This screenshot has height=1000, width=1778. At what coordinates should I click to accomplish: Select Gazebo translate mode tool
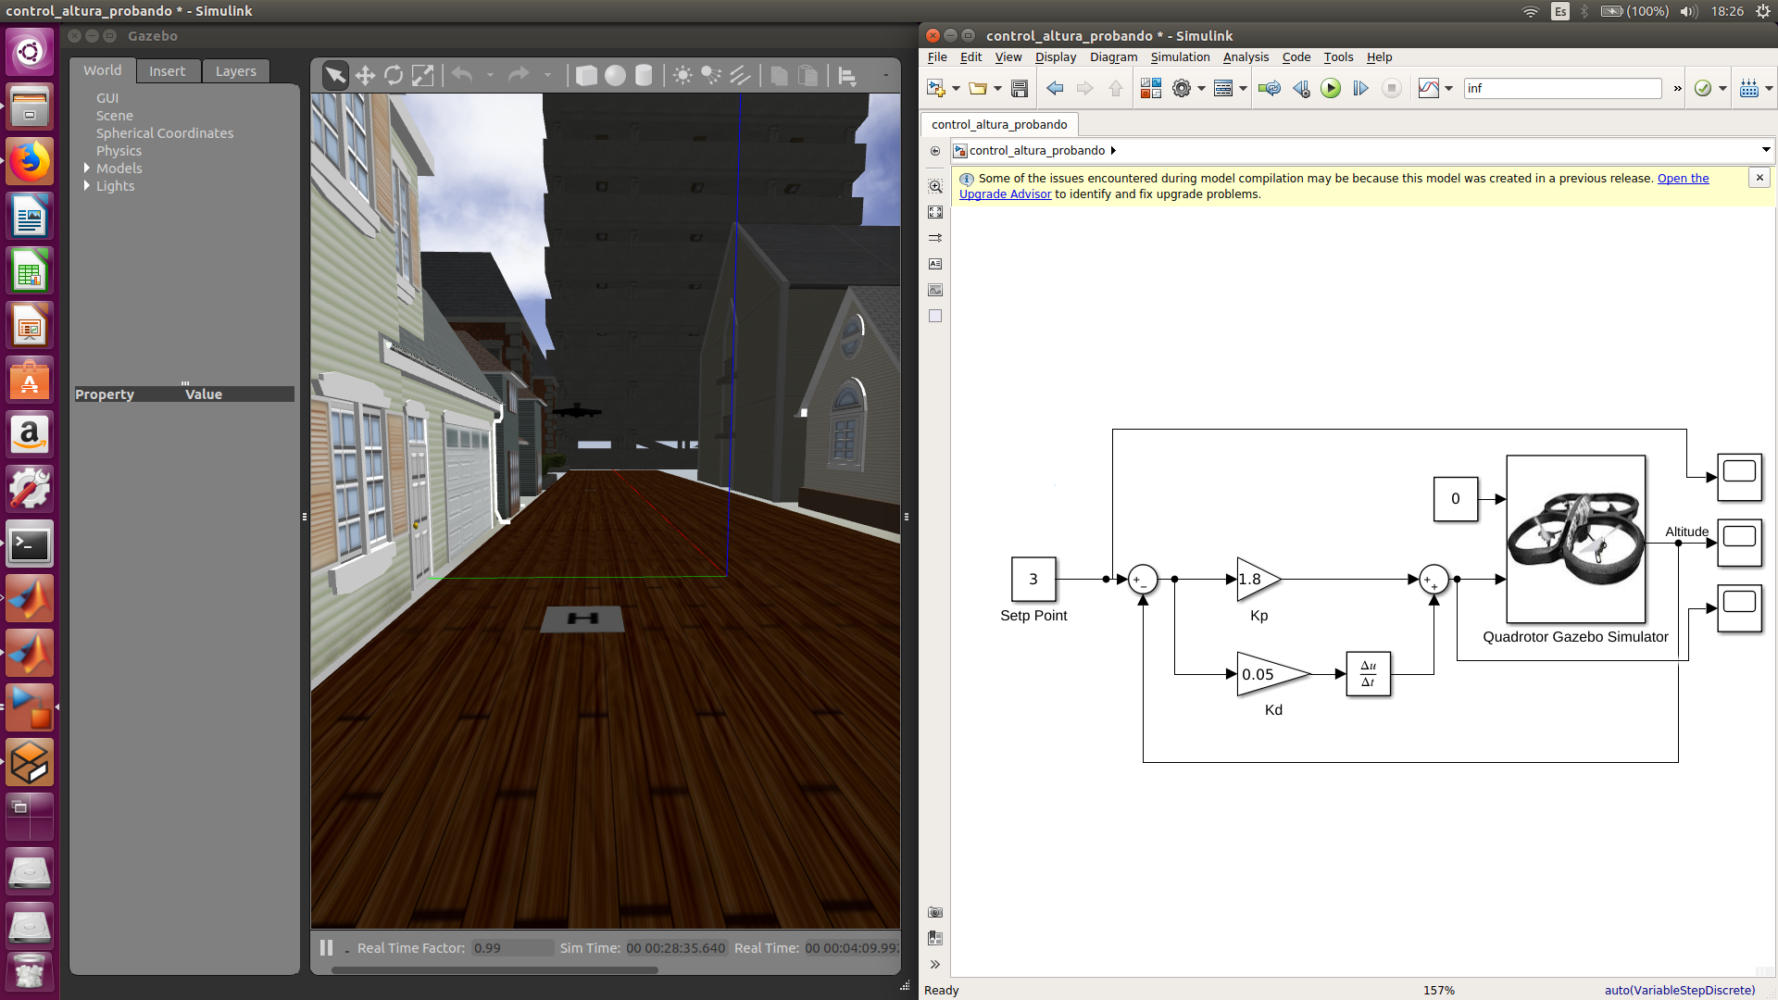tap(365, 76)
